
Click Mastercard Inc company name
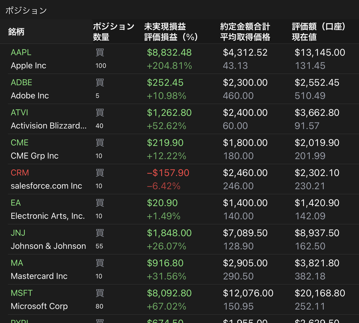pyautogui.click(x=39, y=276)
